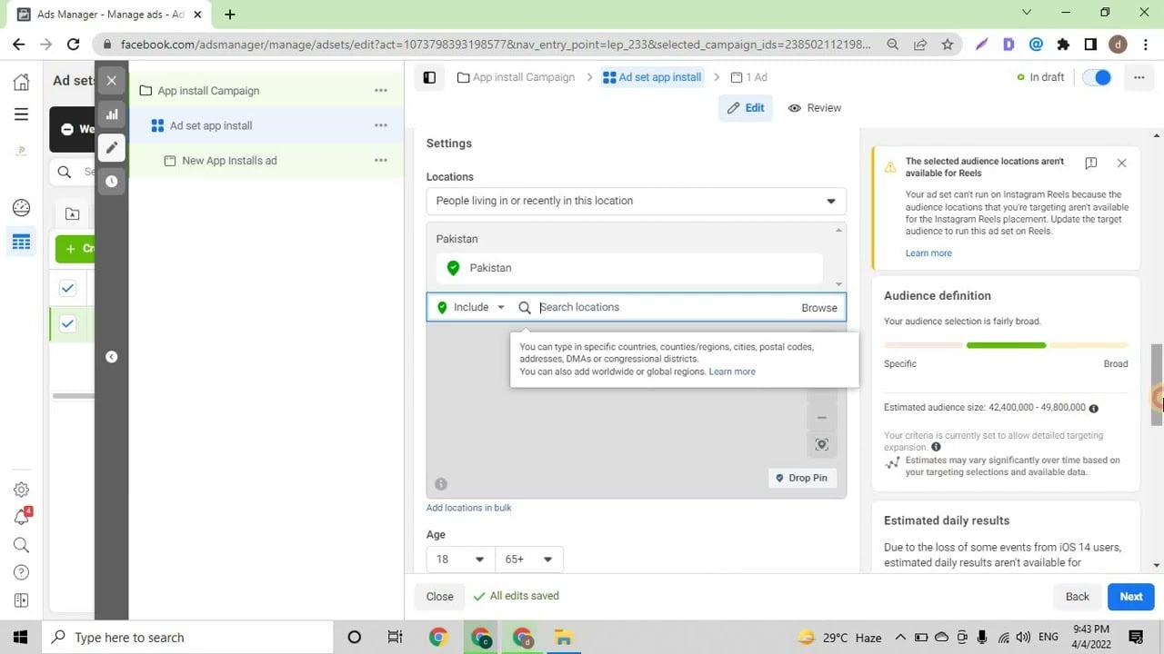Image resolution: width=1164 pixels, height=654 pixels.
Task: Click the blue Next button
Action: 1130,596
